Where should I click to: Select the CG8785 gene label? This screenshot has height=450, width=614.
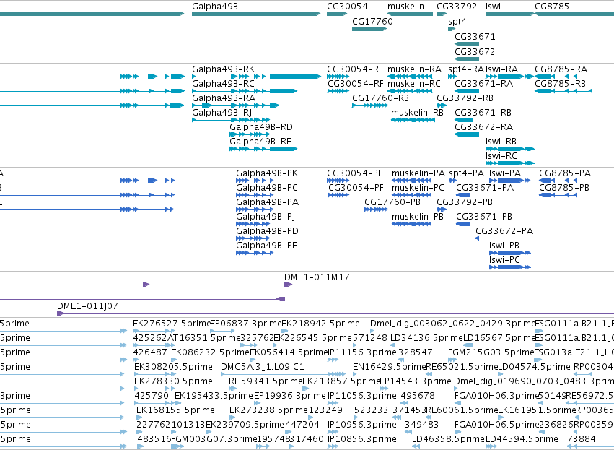click(552, 7)
